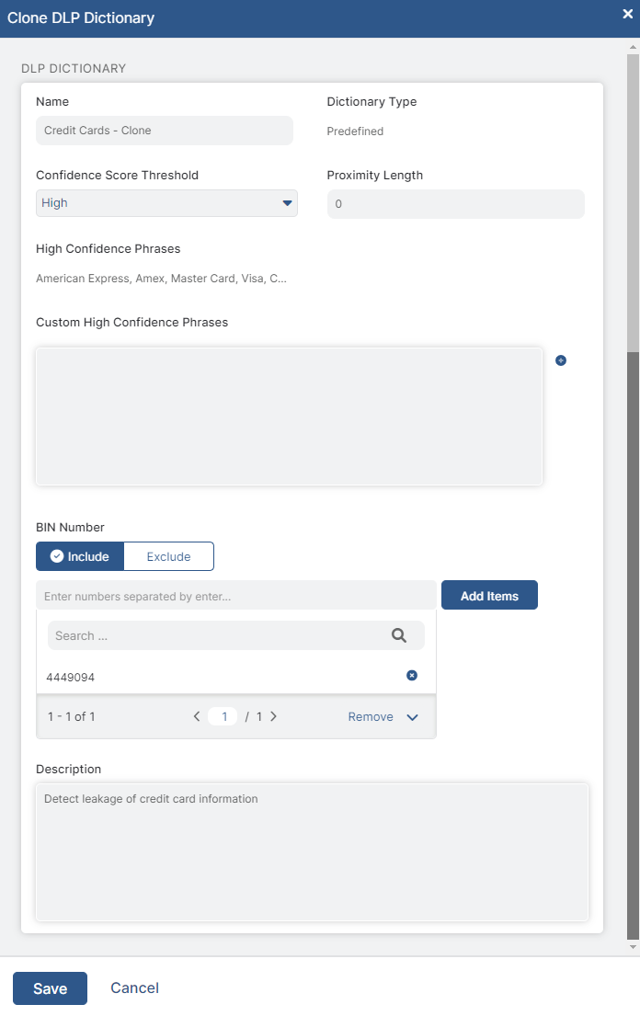This screenshot has height=1016, width=640.
Task: Click the page number box in pagination
Action: (223, 715)
